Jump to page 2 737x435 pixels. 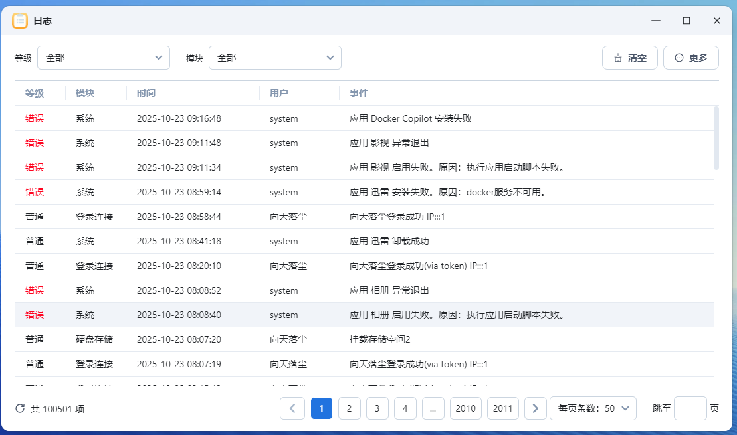point(349,408)
